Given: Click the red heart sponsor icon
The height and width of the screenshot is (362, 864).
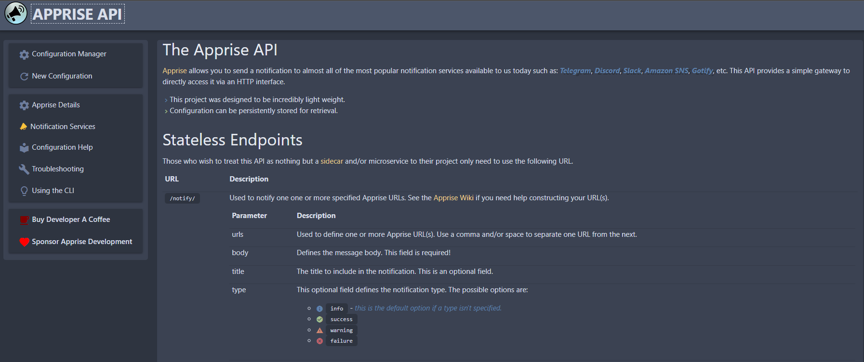Looking at the screenshot, I should 24,242.
